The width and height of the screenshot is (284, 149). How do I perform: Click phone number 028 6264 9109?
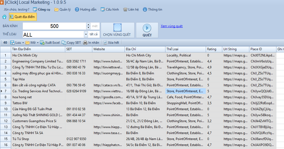pos(79,91)
